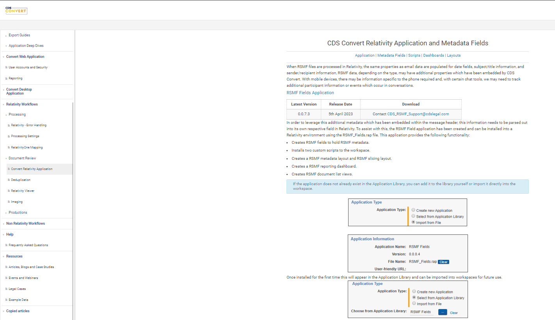This screenshot has height=320, width=555.
Task: Click page icon beside Convert Relativity Application
Action: pos(9,169)
